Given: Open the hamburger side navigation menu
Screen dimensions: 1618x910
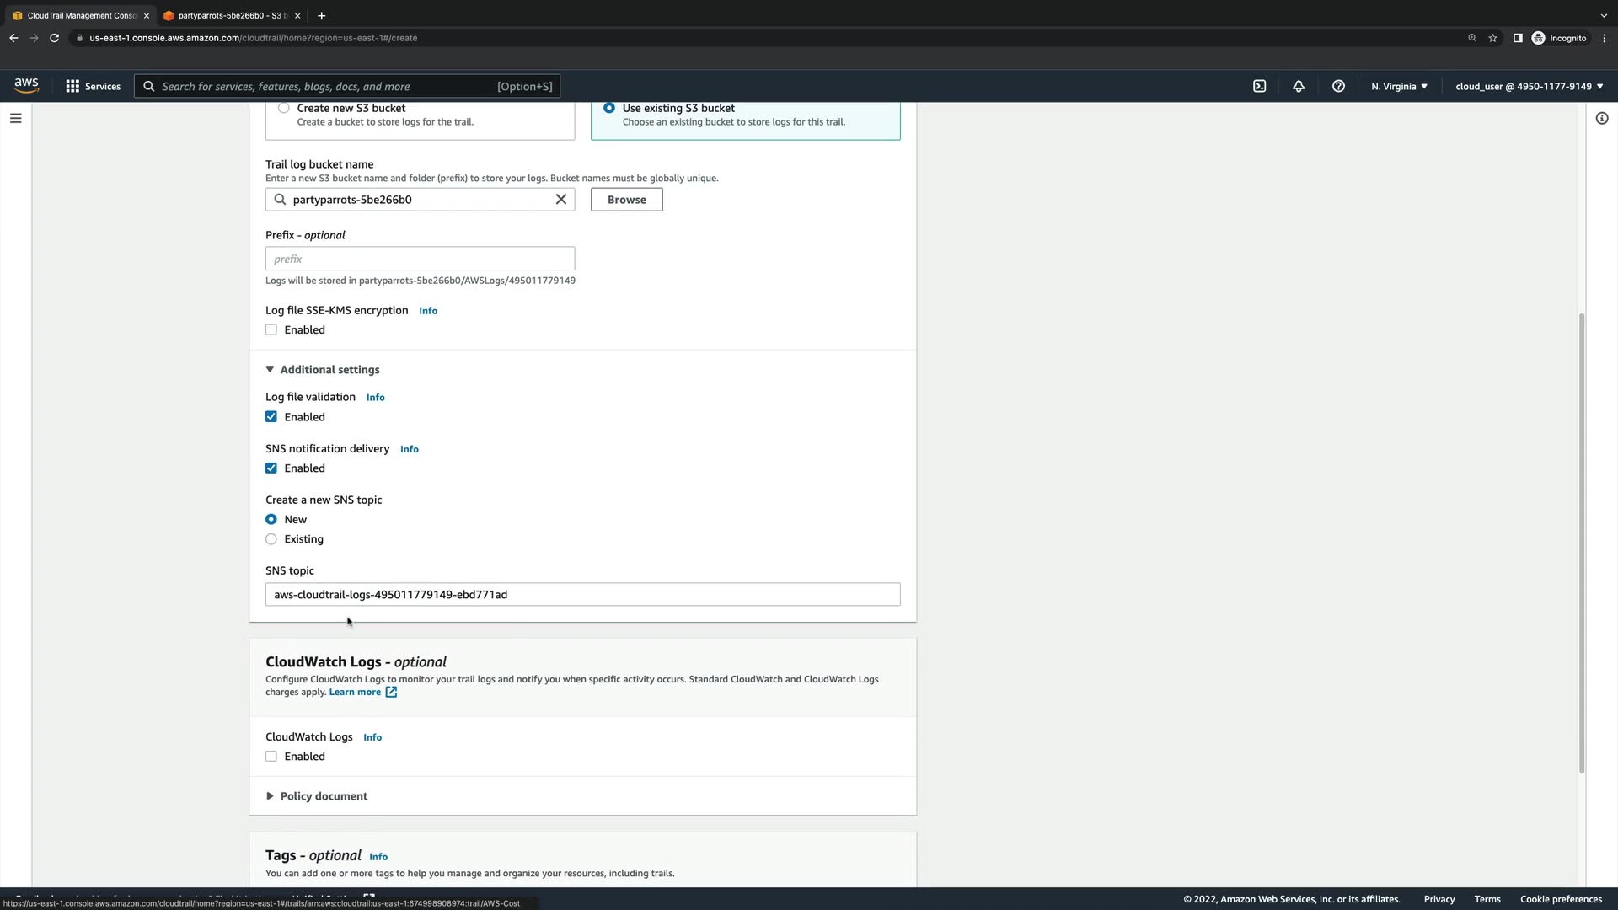Looking at the screenshot, I should tap(15, 118).
